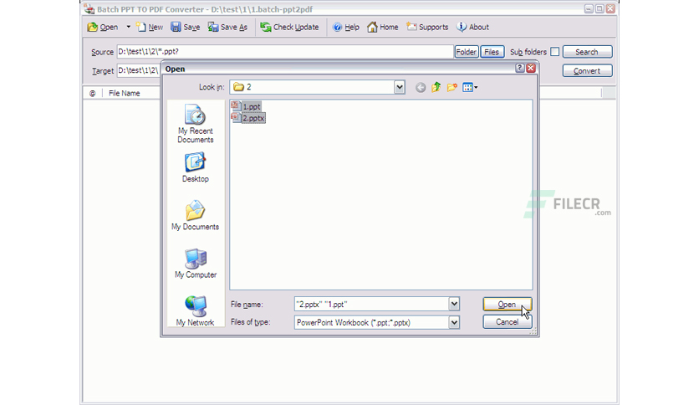Go back with the dialog's back arrow icon
699x405 pixels.
click(421, 87)
